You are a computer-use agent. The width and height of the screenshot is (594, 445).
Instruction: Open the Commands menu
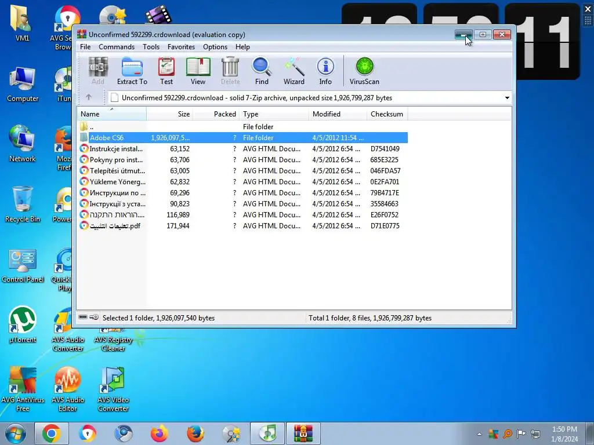click(x=117, y=47)
